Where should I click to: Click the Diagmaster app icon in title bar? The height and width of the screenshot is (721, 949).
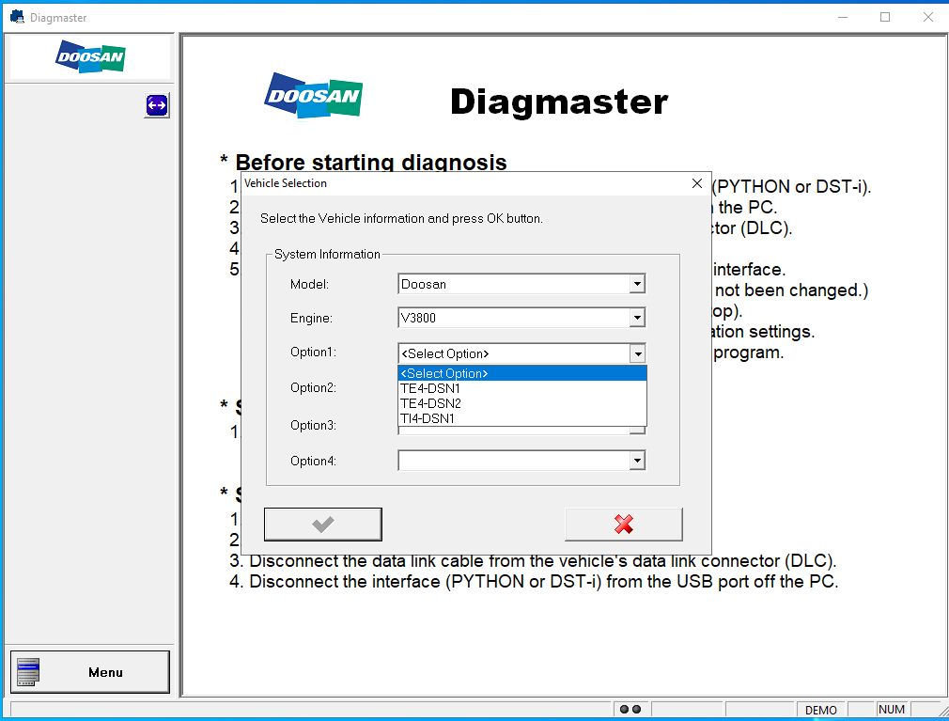click(17, 17)
